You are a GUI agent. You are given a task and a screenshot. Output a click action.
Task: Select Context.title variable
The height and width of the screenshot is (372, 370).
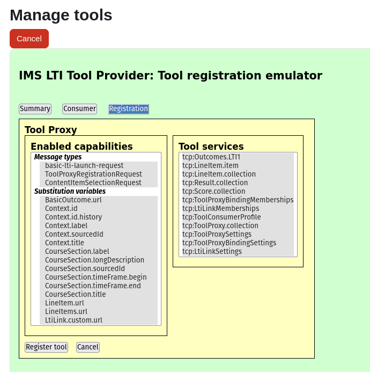click(99, 243)
